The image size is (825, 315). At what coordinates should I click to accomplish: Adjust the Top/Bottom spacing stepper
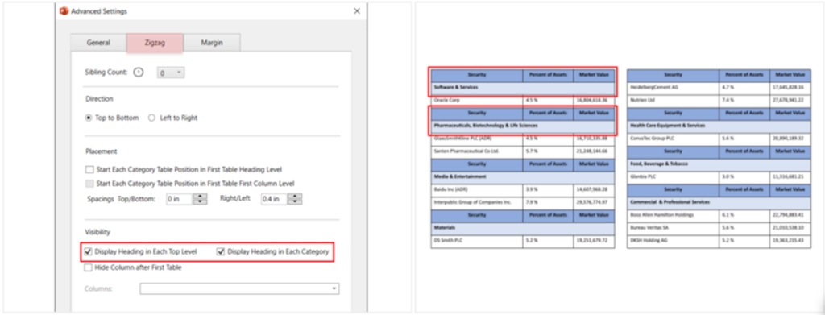point(200,199)
